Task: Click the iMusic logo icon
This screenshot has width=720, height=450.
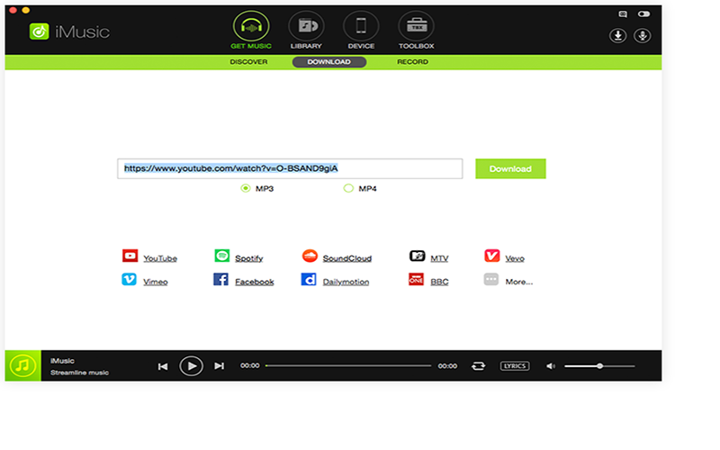Action: coord(39,31)
